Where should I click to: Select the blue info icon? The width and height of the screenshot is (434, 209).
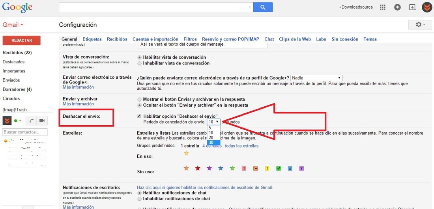pyautogui.click(x=290, y=168)
